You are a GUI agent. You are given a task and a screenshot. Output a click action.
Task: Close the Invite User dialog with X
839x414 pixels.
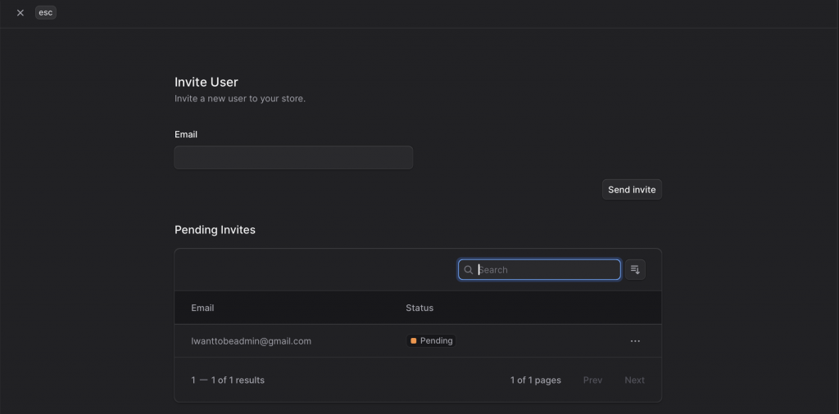pos(20,13)
